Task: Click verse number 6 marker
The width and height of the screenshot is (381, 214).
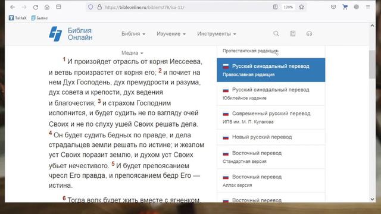Action: tap(64, 198)
